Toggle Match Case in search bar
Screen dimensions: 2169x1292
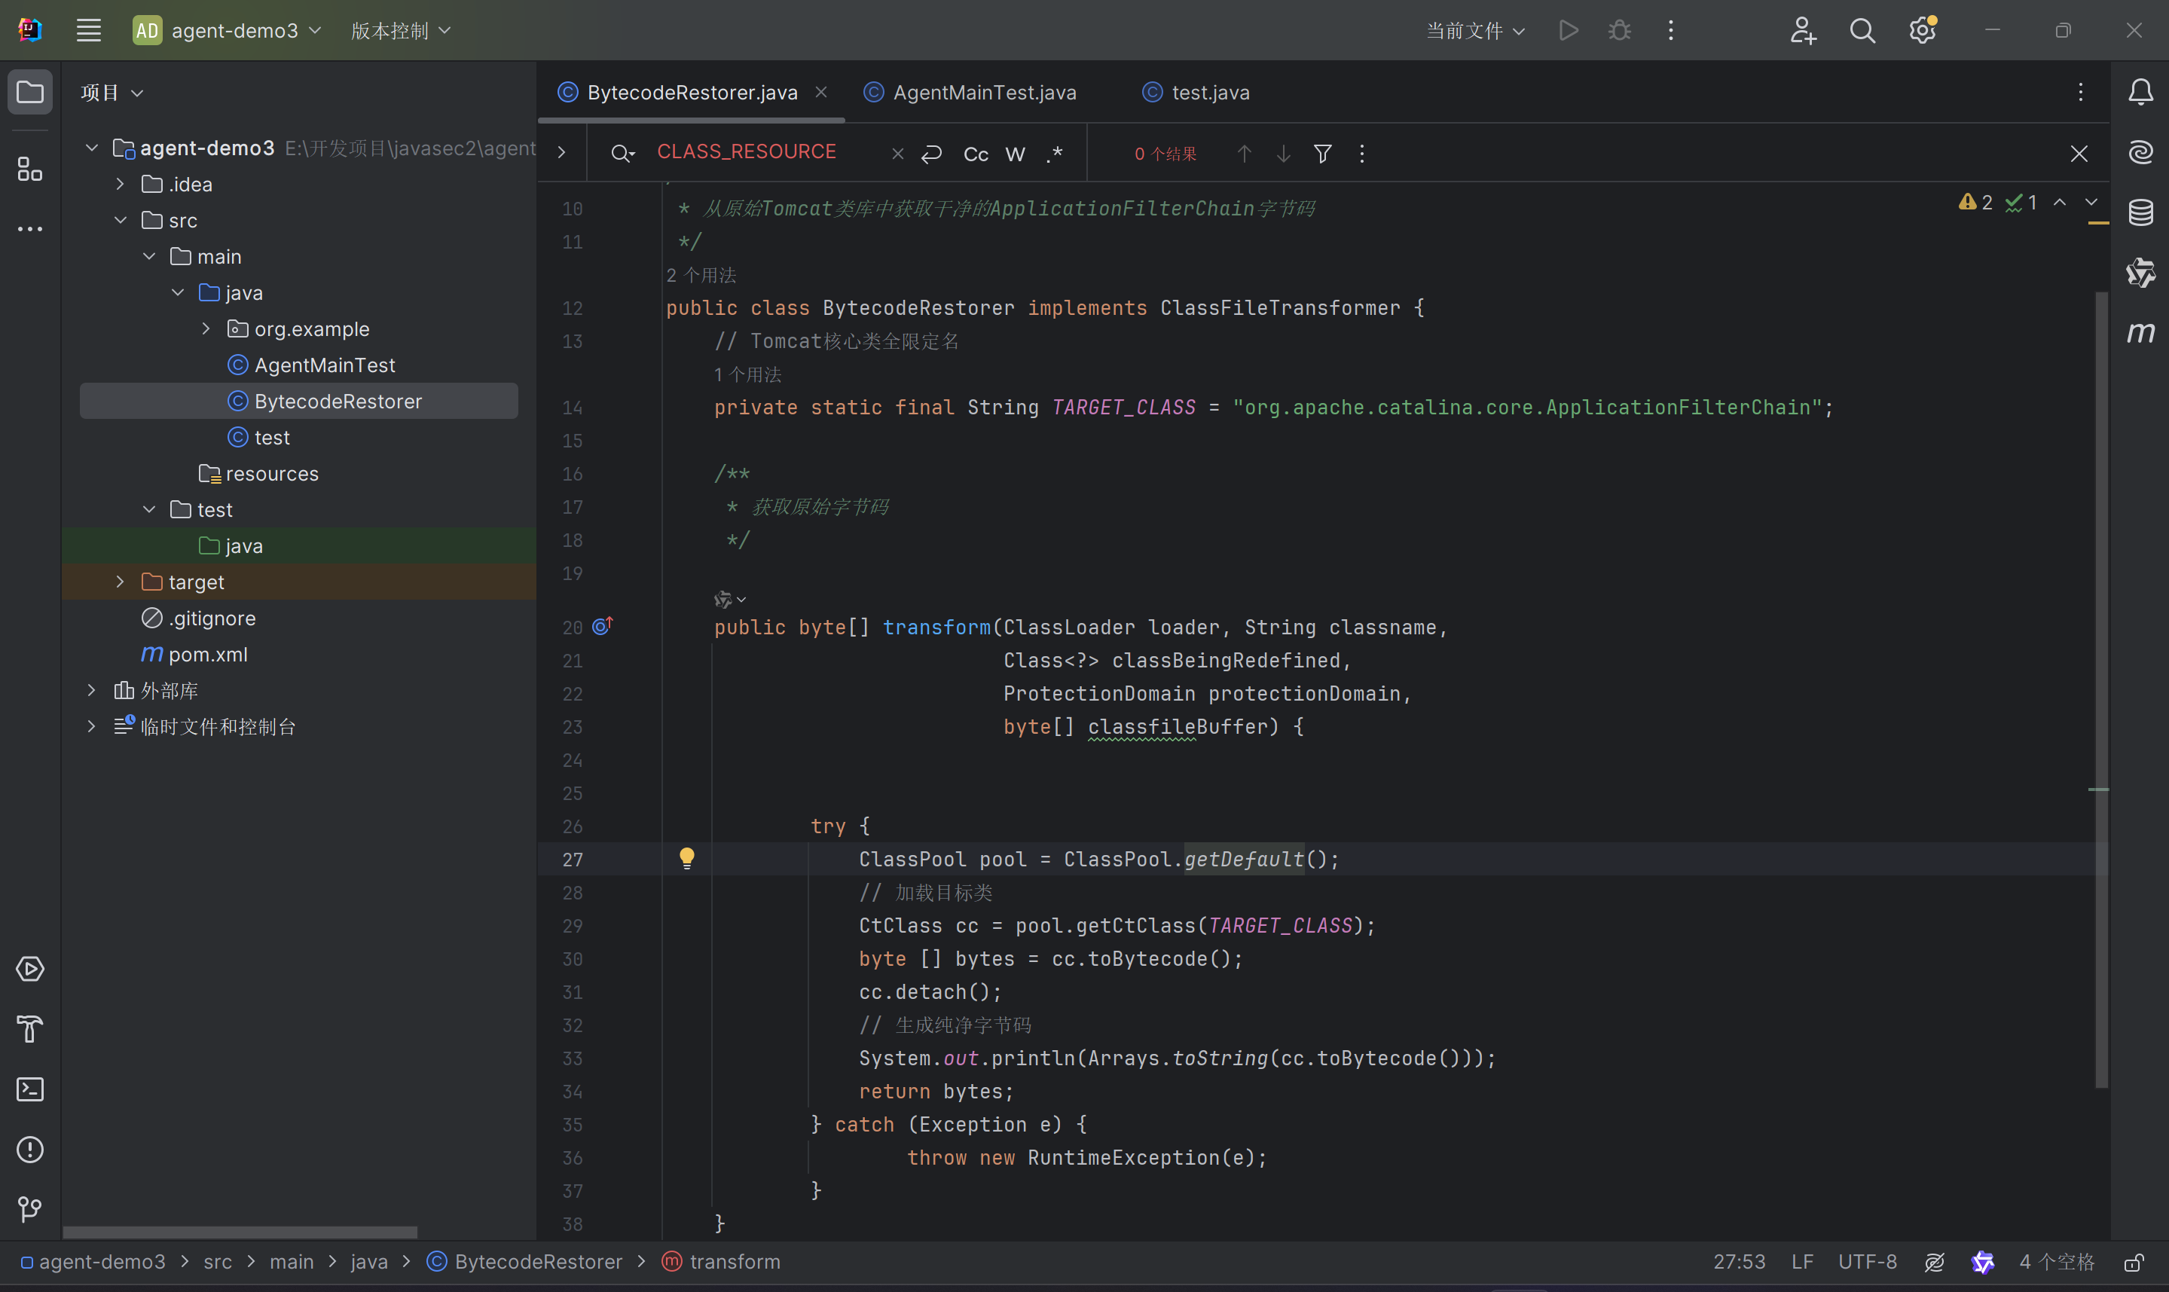tap(976, 154)
